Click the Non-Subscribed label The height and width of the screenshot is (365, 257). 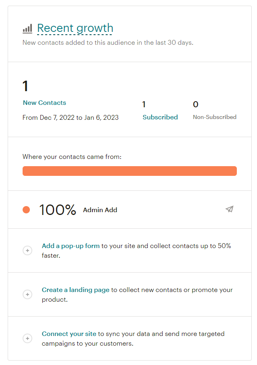[x=215, y=117]
